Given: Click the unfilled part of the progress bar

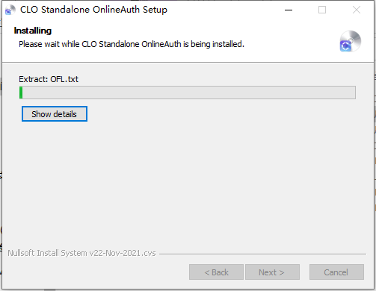Looking at the screenshot, I should point(189,93).
